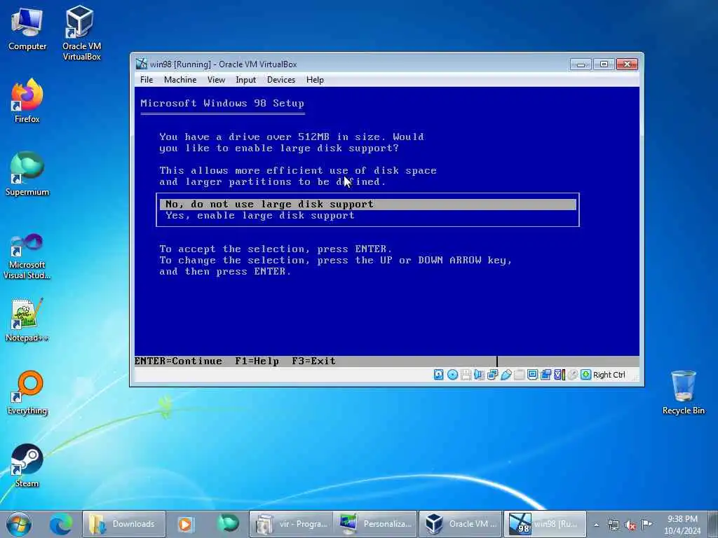This screenshot has height=538, width=718.
Task: Open the Action Center flag icon
Action: tap(647, 524)
